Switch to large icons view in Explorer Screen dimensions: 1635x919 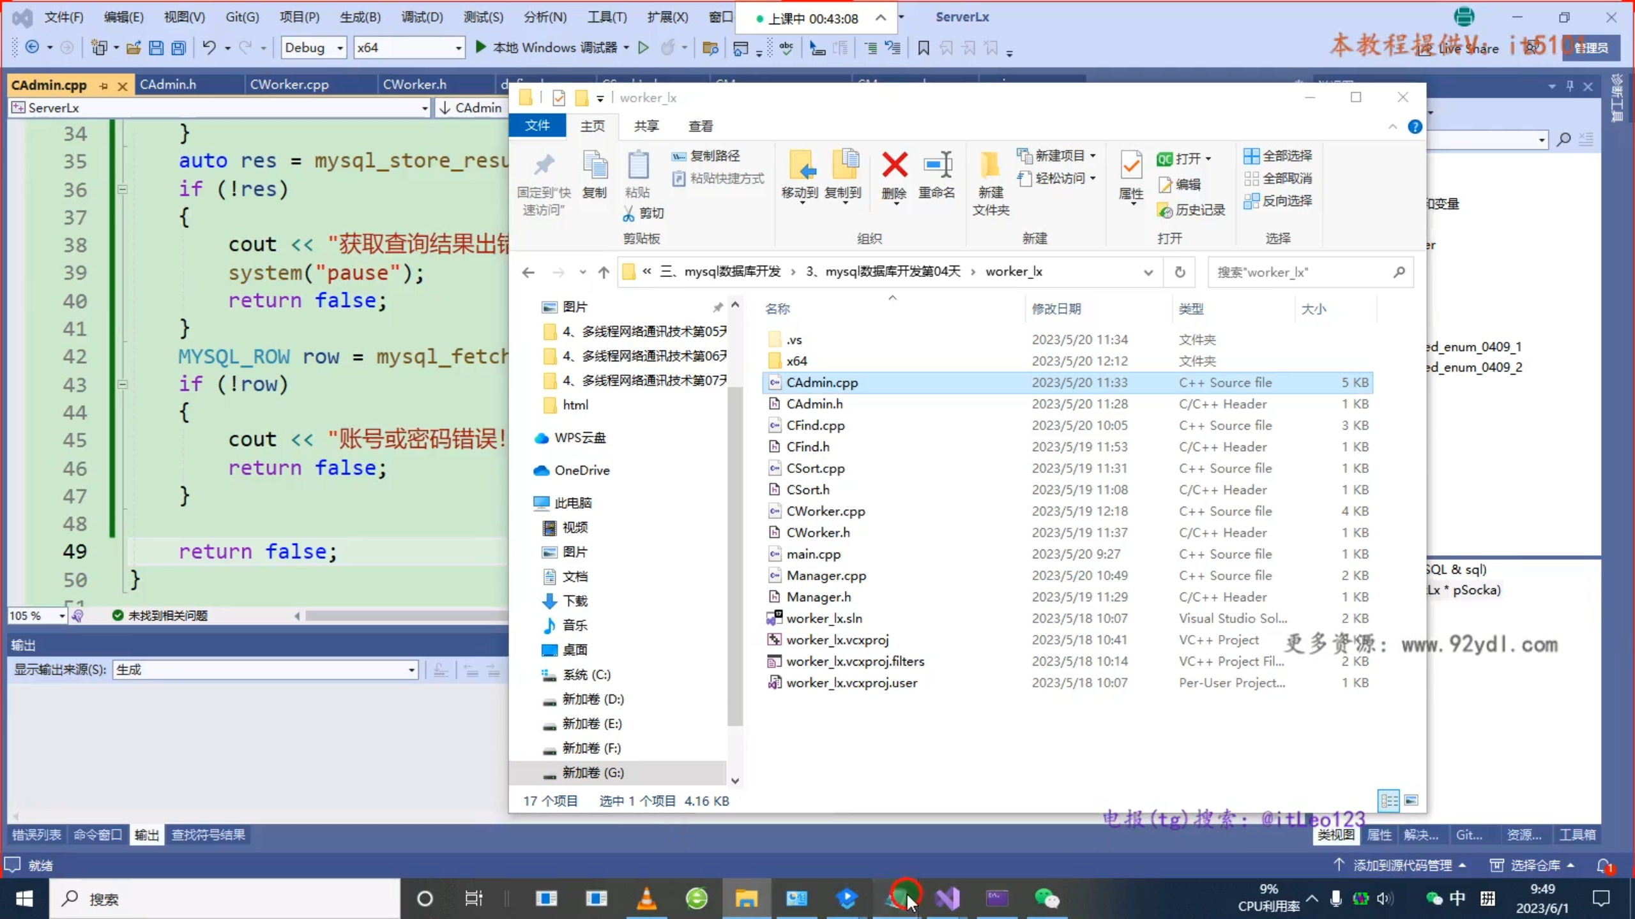1411,800
